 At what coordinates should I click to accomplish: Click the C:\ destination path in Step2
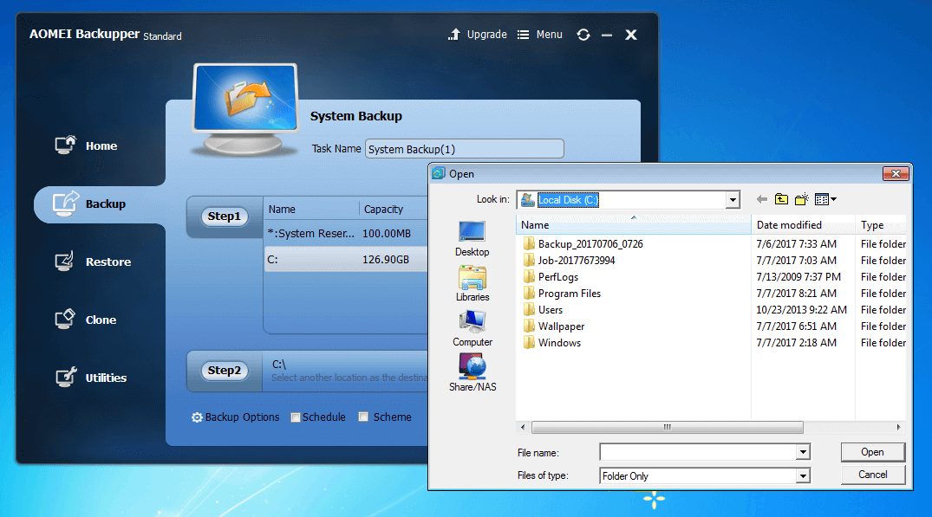279,365
